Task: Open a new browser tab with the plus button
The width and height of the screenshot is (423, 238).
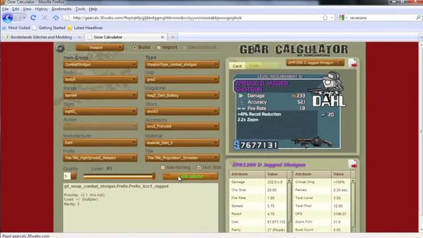Action: click(x=173, y=37)
